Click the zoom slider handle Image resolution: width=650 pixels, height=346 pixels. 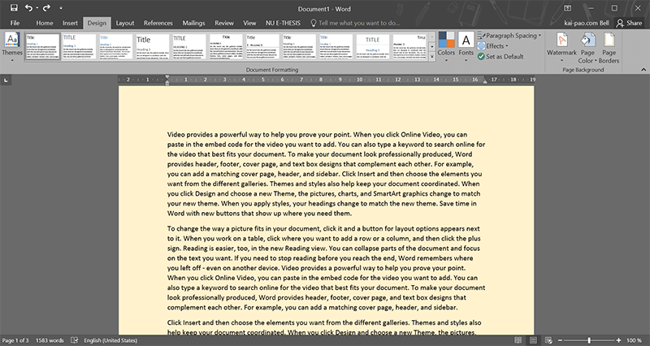pos(589,340)
